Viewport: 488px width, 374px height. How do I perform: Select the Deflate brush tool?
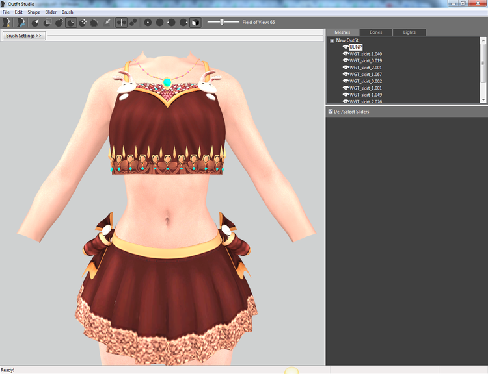click(x=71, y=22)
